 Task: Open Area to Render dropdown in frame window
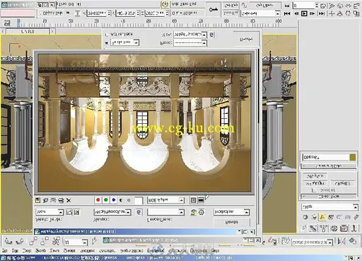tap(49, 212)
